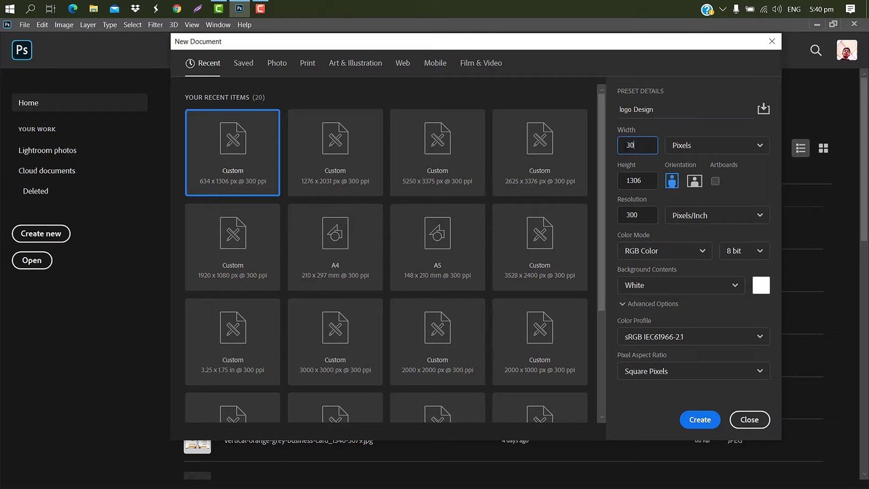Click the Resolution field showing 300

pyautogui.click(x=637, y=215)
